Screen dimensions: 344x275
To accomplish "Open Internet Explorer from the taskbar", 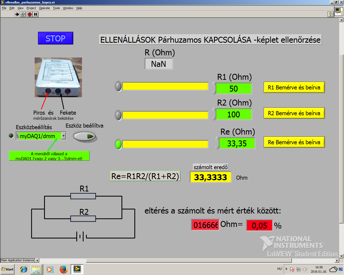I will pyautogui.click(x=24, y=269).
